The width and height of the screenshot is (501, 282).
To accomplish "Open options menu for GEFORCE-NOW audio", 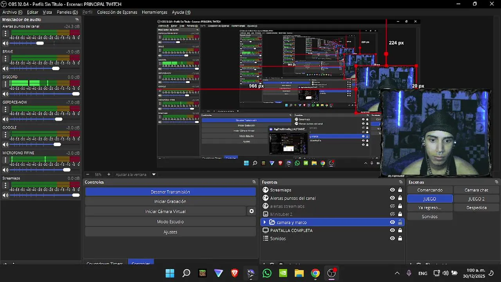I will 5,110.
